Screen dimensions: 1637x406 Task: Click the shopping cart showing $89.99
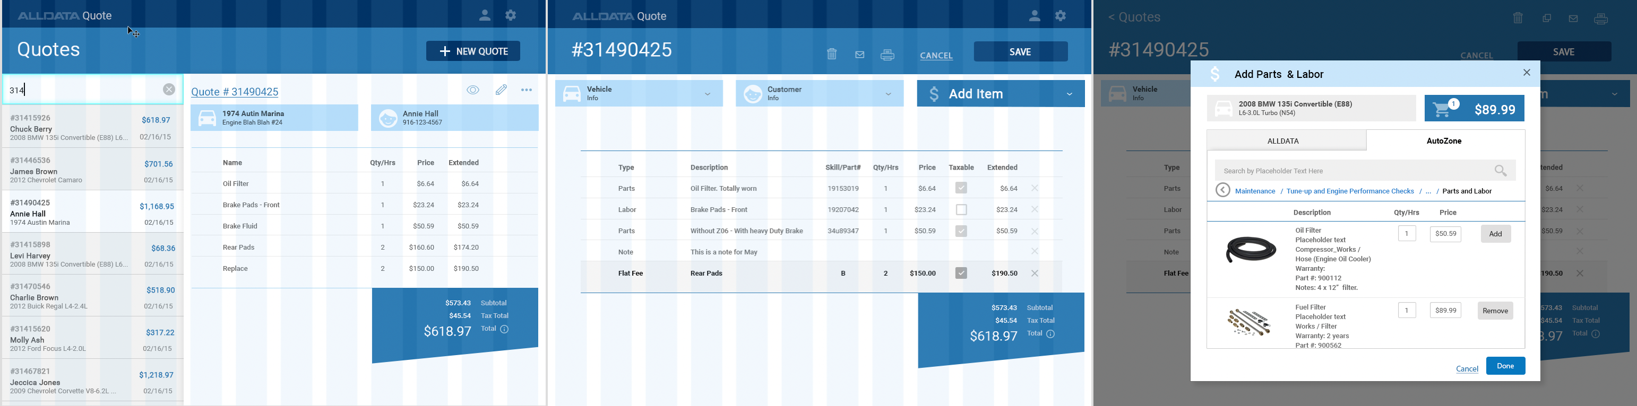(x=1474, y=109)
